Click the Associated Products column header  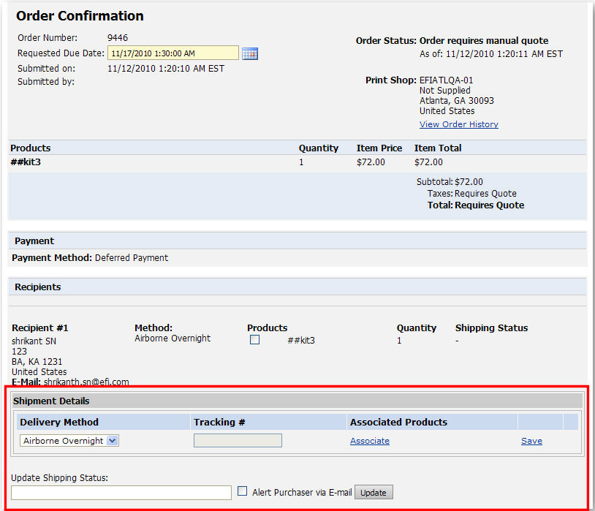click(398, 422)
